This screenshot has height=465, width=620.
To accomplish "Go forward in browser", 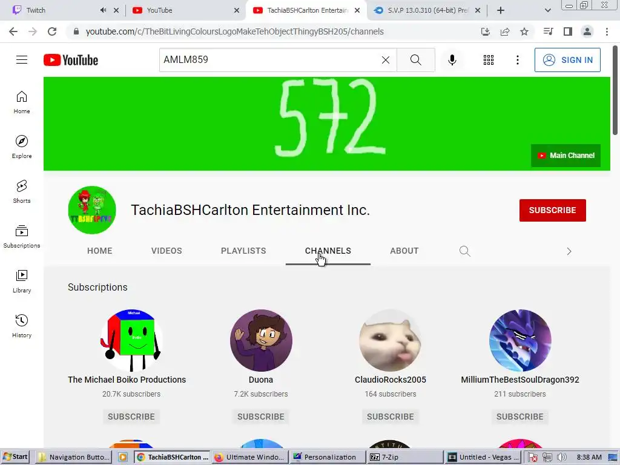I will [33, 31].
